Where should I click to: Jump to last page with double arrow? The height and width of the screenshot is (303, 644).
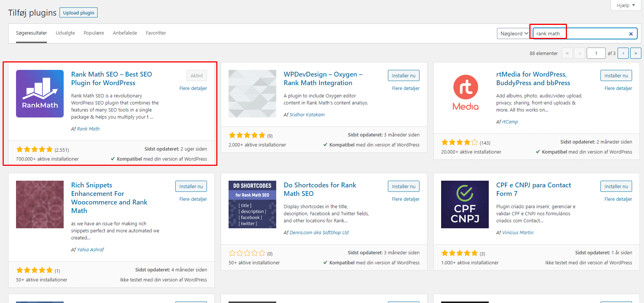pos(636,53)
